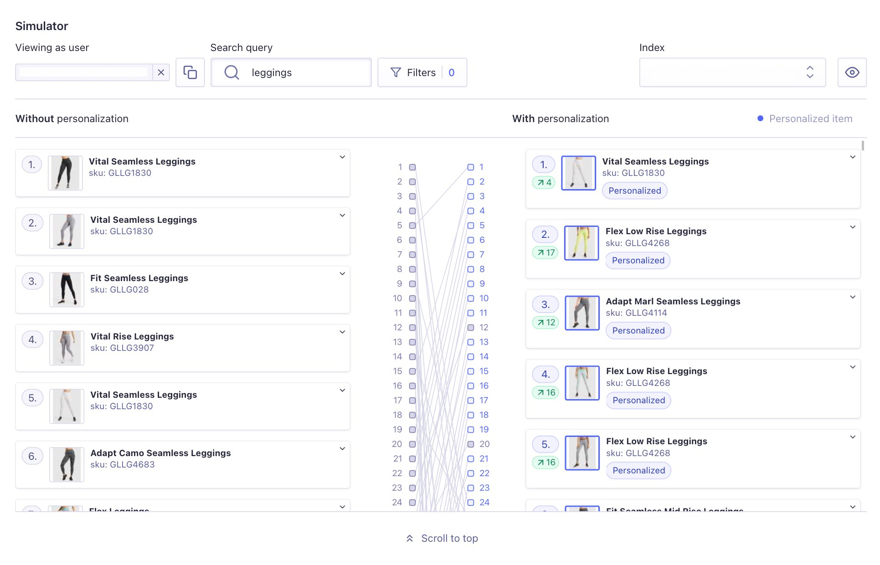Click Personalized badge on Adapt Marl result
This screenshot has height=565, width=880.
pyautogui.click(x=638, y=331)
